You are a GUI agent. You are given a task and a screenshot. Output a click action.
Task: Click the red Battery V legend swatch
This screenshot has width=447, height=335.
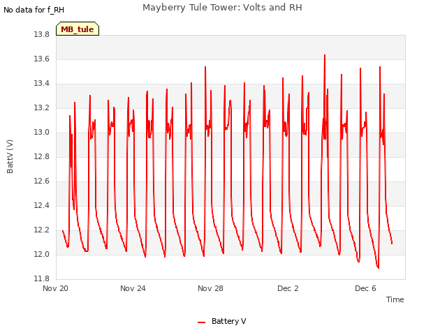201,322
